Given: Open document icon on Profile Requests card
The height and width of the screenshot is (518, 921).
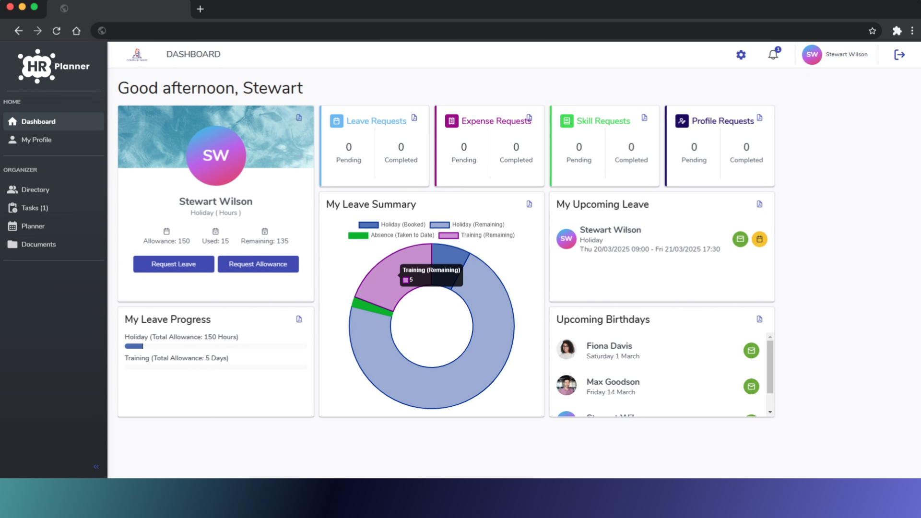Looking at the screenshot, I should tap(759, 118).
